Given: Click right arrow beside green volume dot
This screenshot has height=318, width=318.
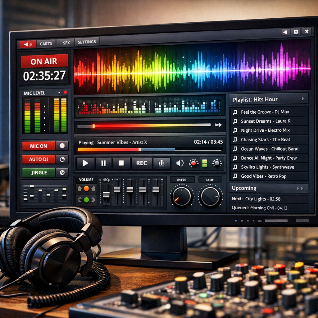Looking at the screenshot, I should (93, 200).
